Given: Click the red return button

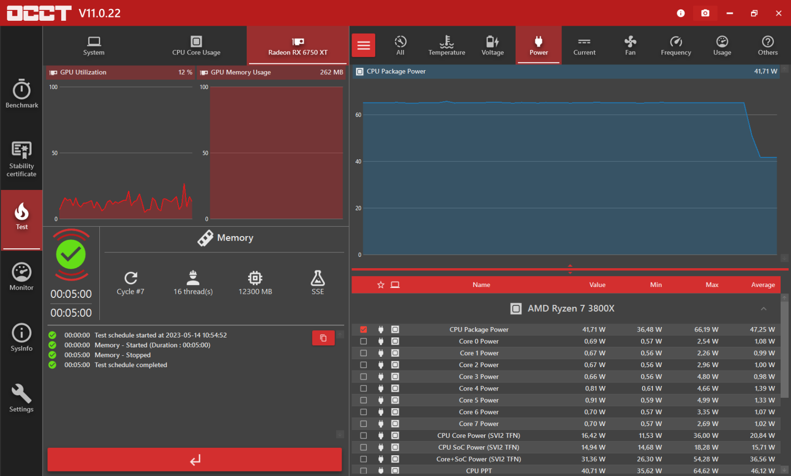Looking at the screenshot, I should point(194,460).
